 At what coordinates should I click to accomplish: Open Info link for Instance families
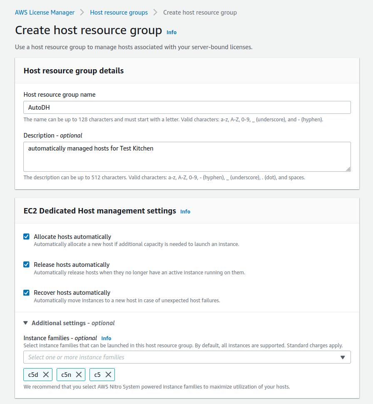pos(106,338)
